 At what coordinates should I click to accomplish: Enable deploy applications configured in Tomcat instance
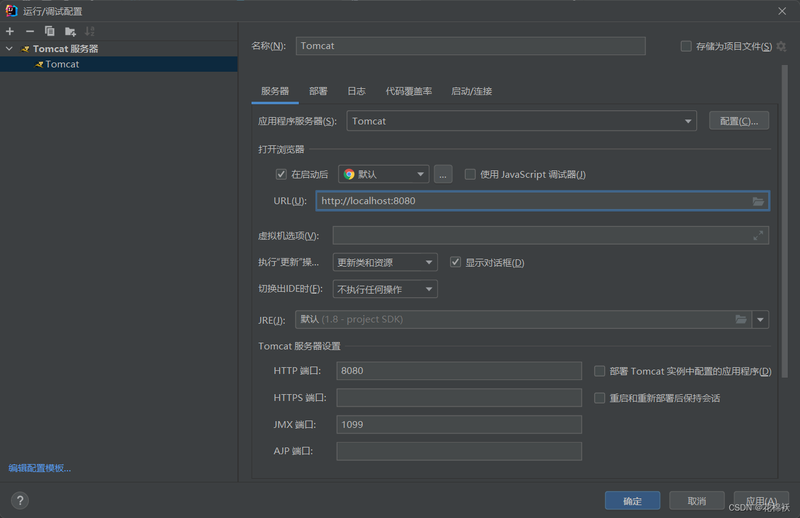coord(600,371)
